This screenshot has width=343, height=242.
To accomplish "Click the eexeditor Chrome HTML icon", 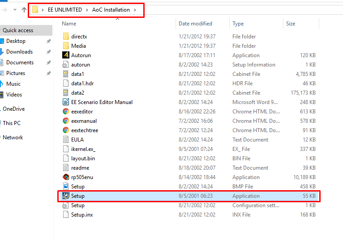I will click(x=66, y=112).
